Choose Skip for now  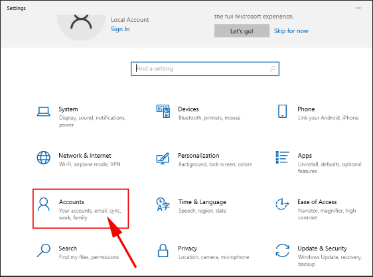click(x=291, y=31)
